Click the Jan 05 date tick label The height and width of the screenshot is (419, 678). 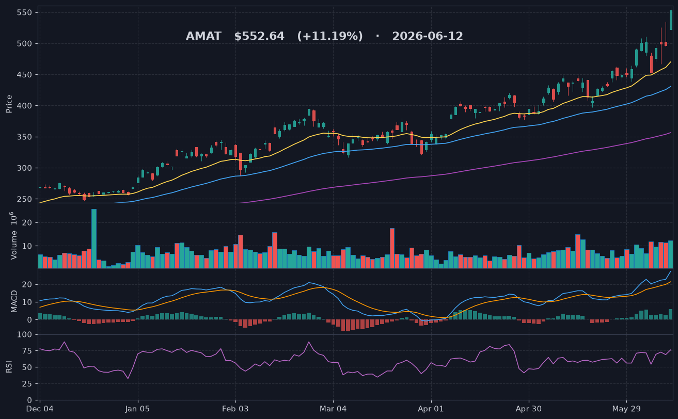(x=138, y=409)
